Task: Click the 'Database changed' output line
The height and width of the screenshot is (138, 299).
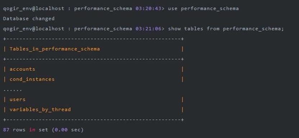Action: point(29,19)
